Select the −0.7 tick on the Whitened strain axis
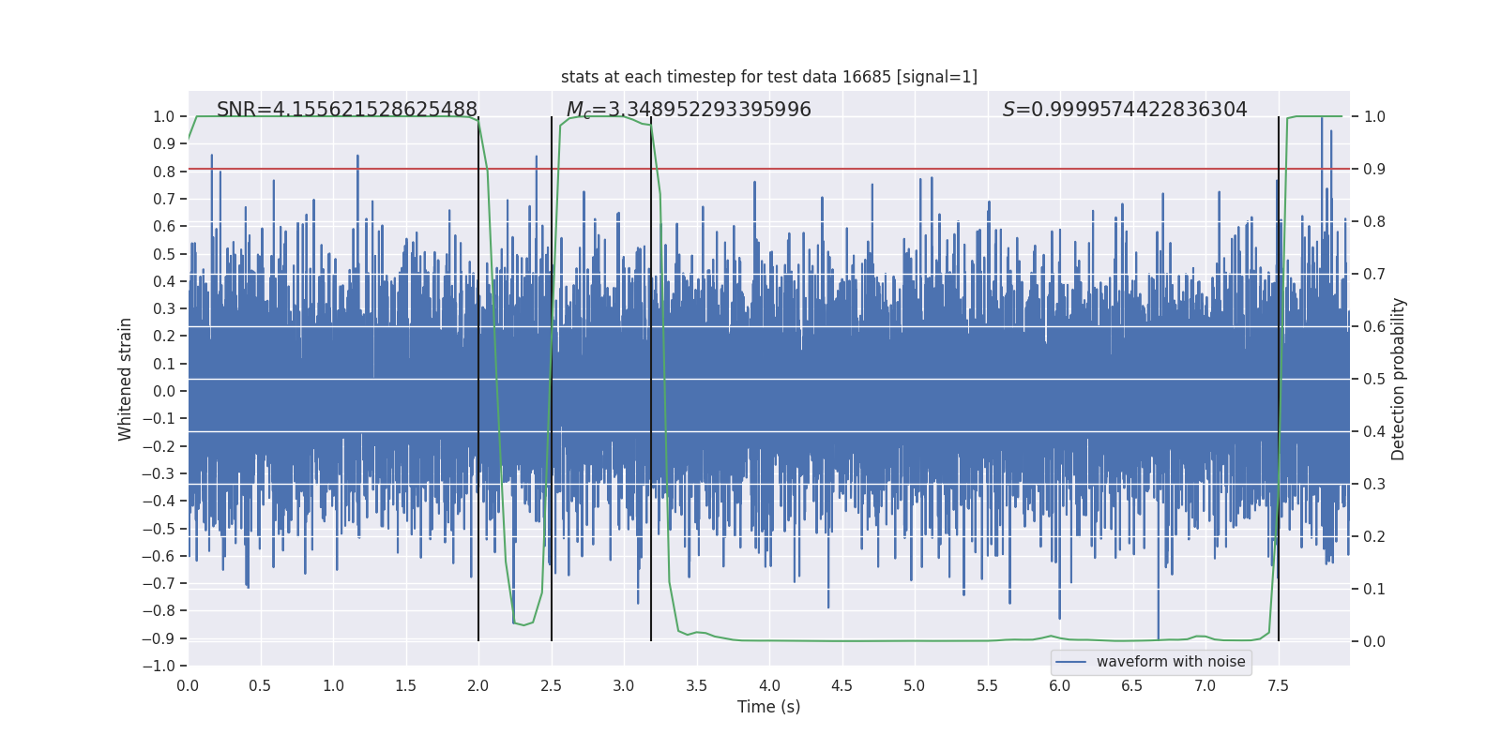The width and height of the screenshot is (1501, 750). 159,583
